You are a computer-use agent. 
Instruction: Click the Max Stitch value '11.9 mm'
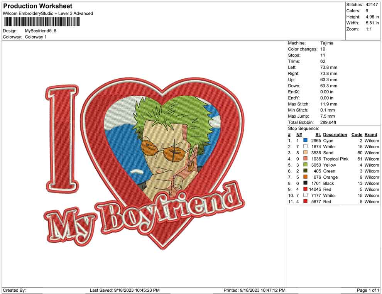coord(329,104)
